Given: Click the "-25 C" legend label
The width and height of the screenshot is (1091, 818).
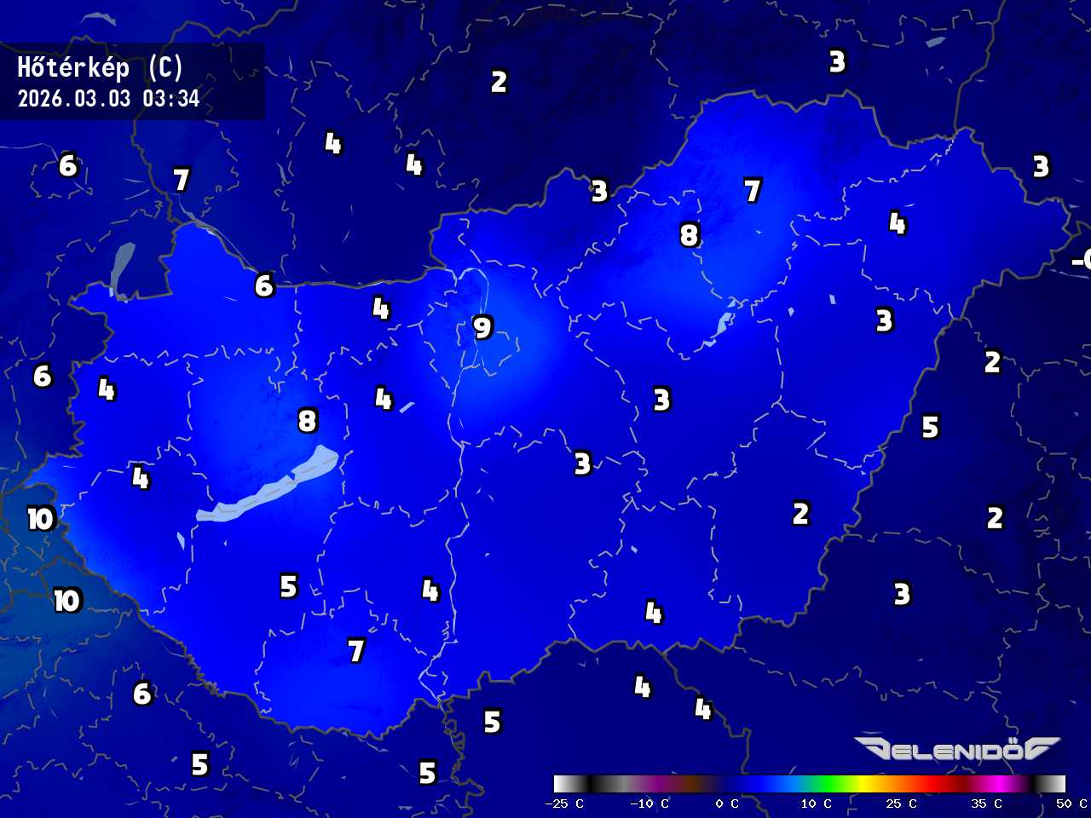Looking at the screenshot, I should [x=564, y=804].
